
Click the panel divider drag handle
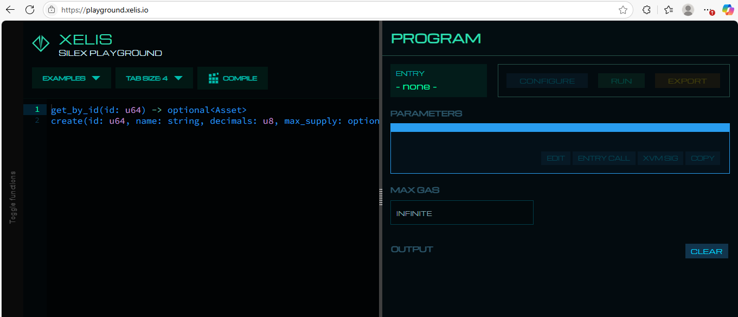click(381, 196)
